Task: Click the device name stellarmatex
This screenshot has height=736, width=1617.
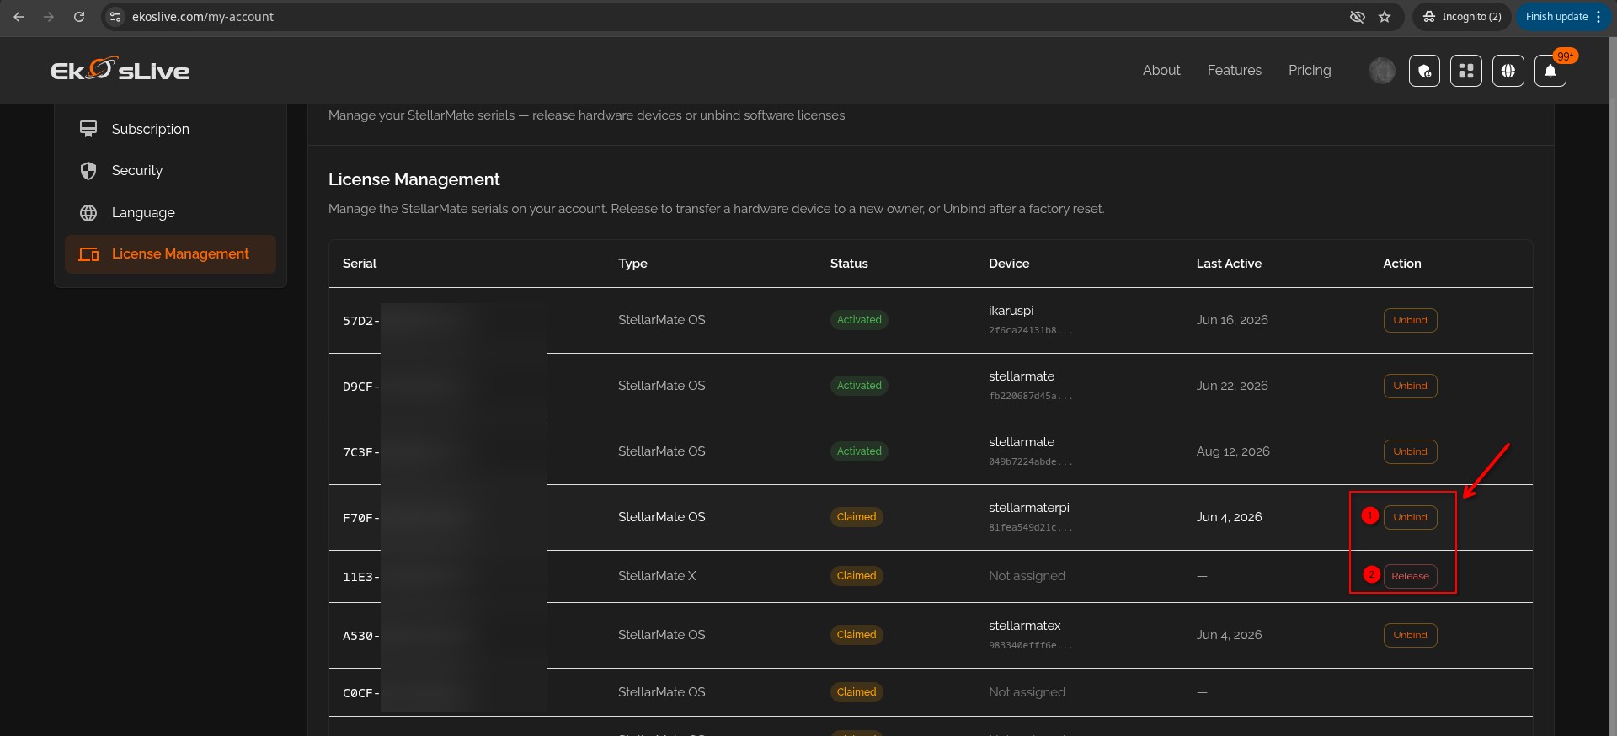Action: [1025, 626]
